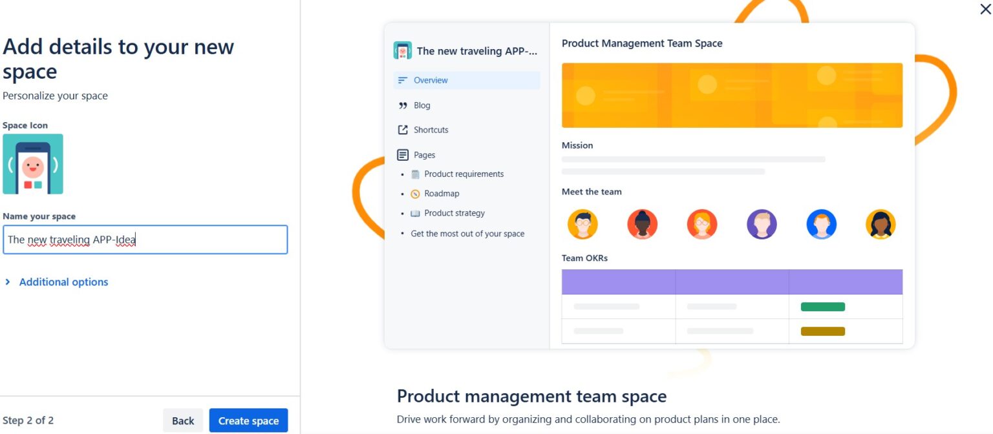Click the last yellow-background avatar with dark hair

(x=881, y=225)
